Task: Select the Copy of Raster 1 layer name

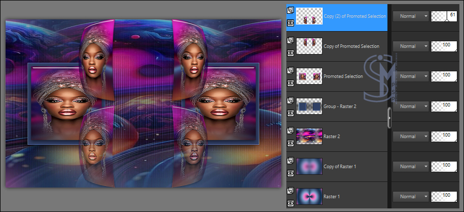Action: [340, 166]
